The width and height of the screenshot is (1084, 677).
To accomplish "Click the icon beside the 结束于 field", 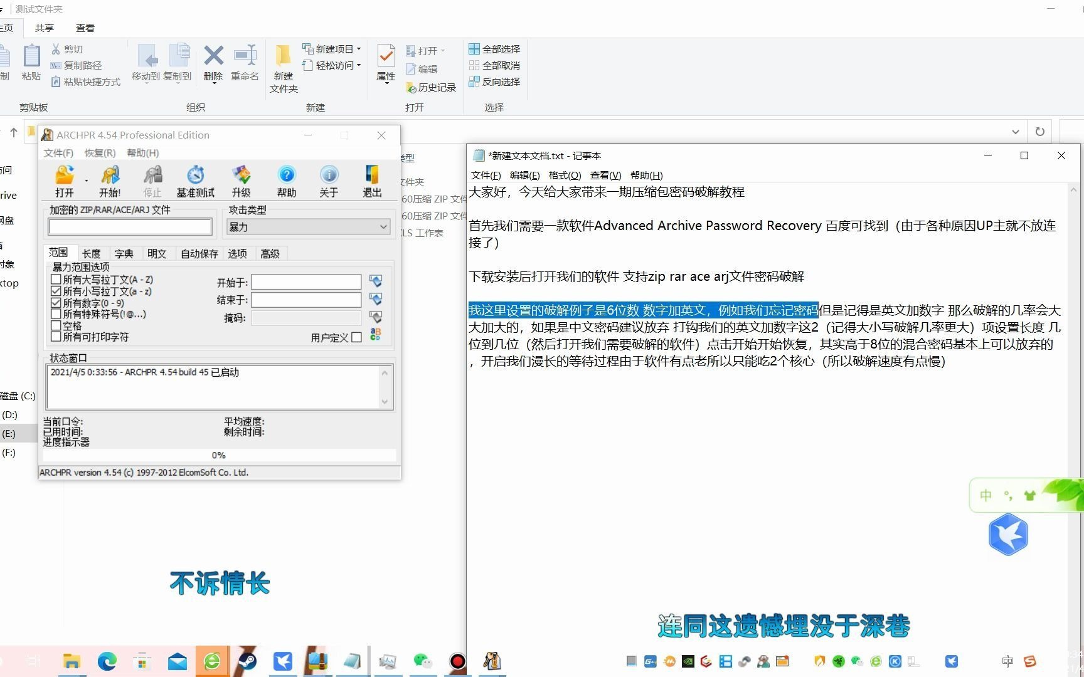I will (x=376, y=300).
